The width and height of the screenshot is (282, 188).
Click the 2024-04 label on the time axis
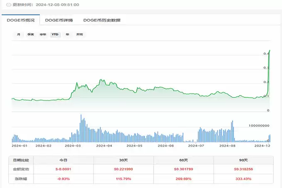tap(104, 146)
